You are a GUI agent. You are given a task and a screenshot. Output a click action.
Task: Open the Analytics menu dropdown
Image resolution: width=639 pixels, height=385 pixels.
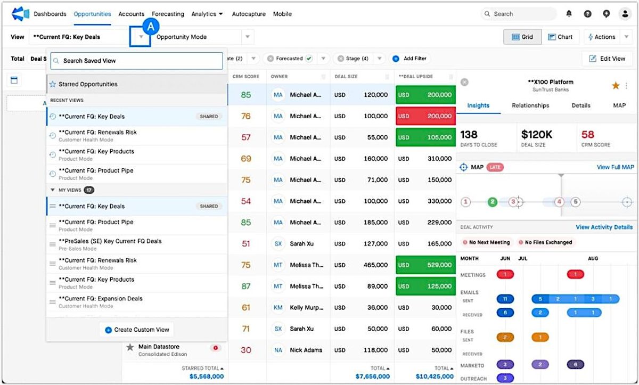[x=207, y=14]
